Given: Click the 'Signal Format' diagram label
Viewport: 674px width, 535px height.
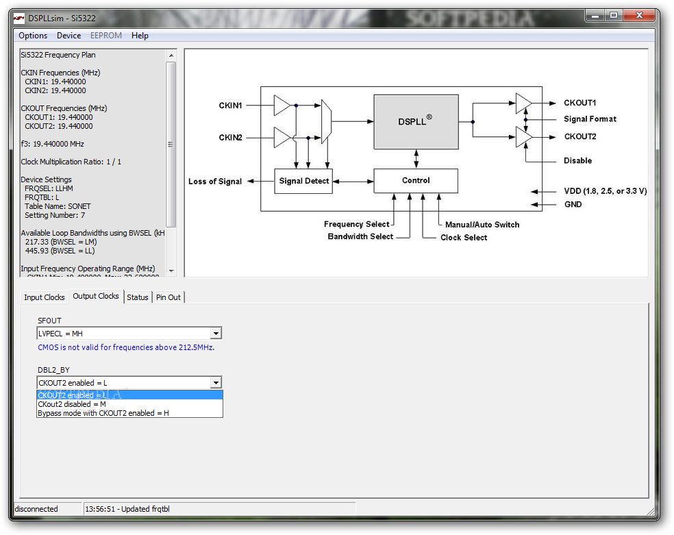Looking at the screenshot, I should click(x=590, y=119).
